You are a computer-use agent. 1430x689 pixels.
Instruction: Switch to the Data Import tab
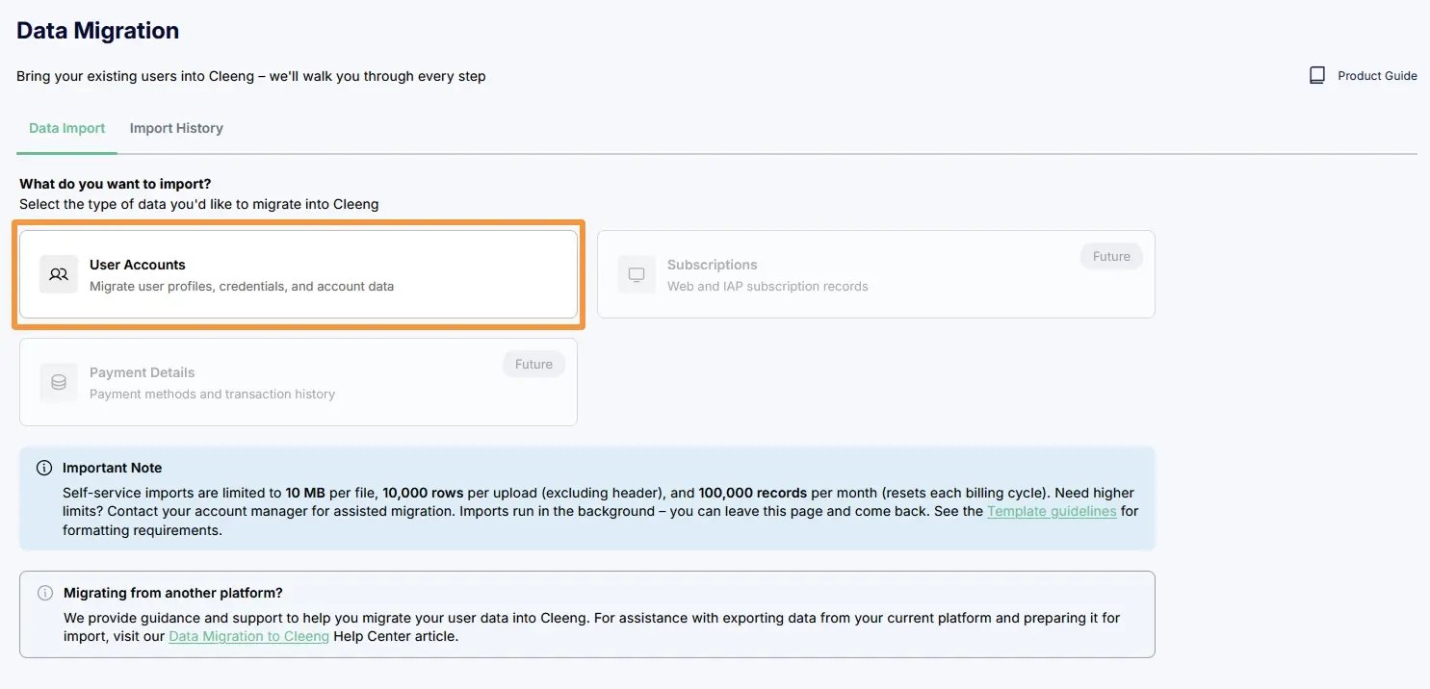pos(67,128)
